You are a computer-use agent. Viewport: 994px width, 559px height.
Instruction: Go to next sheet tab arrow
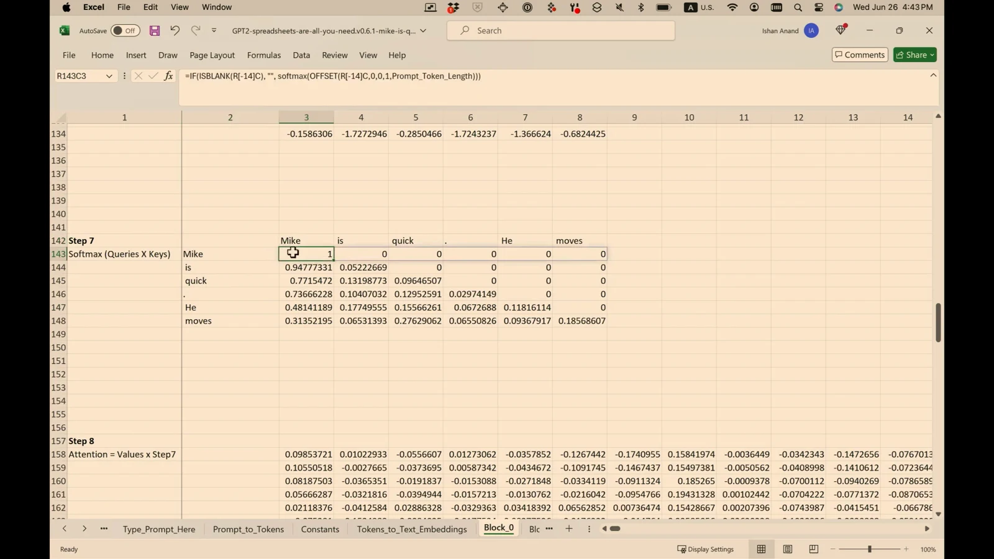(84, 529)
